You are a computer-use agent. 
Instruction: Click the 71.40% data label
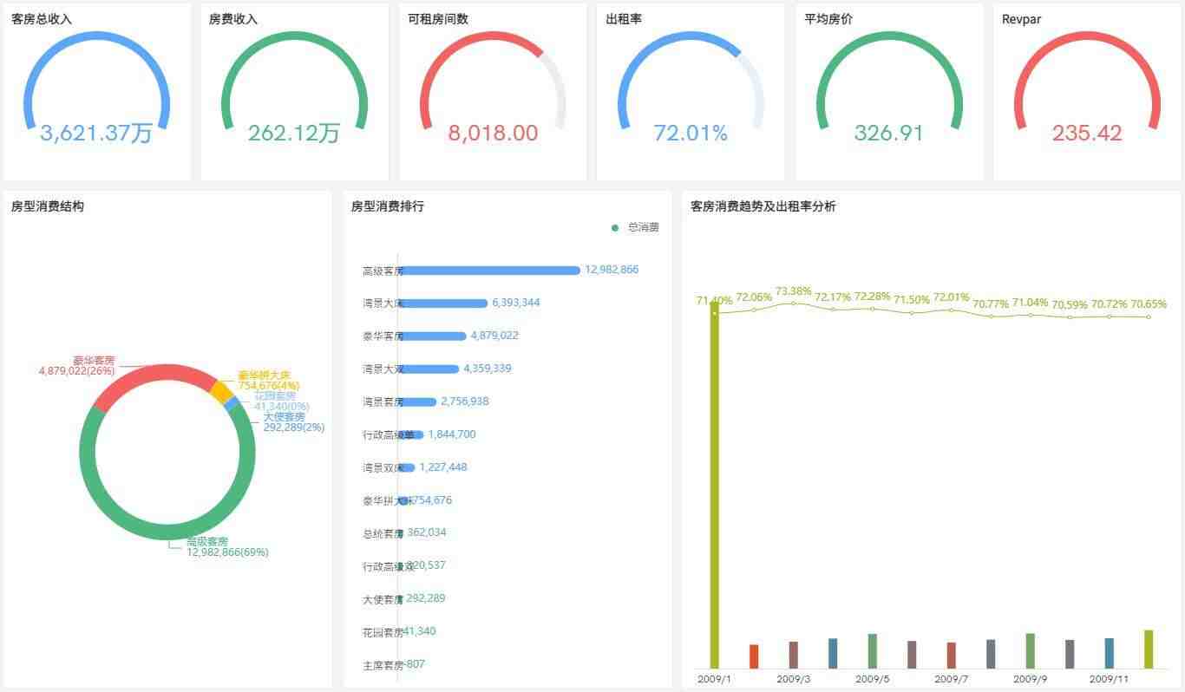[x=715, y=301]
